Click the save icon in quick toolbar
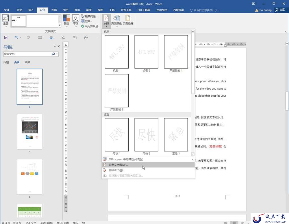The width and height of the screenshot is (289, 224). [x=6, y=37]
